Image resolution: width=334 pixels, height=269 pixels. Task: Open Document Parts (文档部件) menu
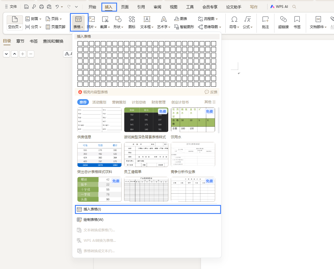click(318, 22)
